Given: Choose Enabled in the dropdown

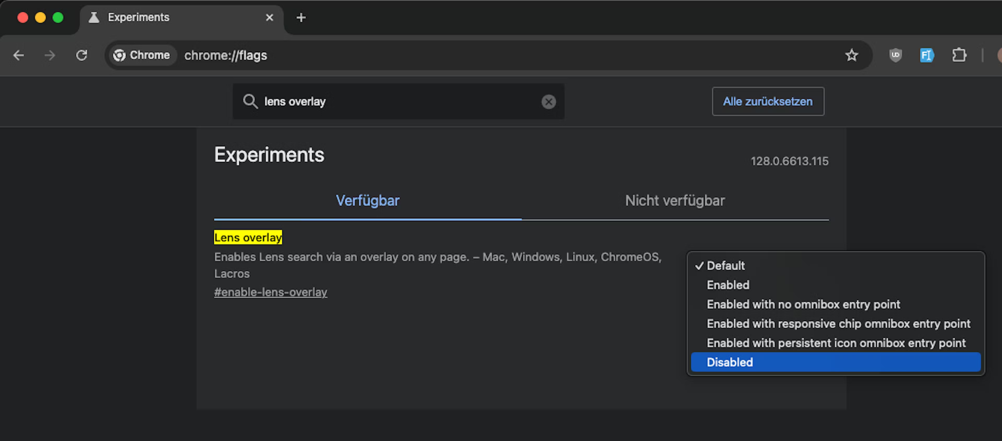Looking at the screenshot, I should point(728,285).
